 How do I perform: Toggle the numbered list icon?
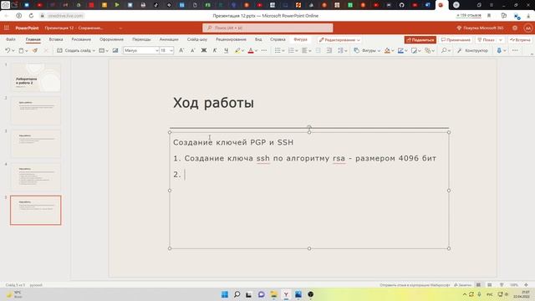pyautogui.click(x=291, y=50)
